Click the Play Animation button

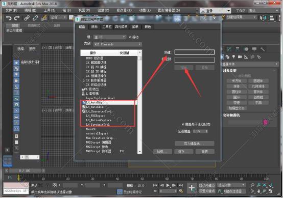point(168,185)
